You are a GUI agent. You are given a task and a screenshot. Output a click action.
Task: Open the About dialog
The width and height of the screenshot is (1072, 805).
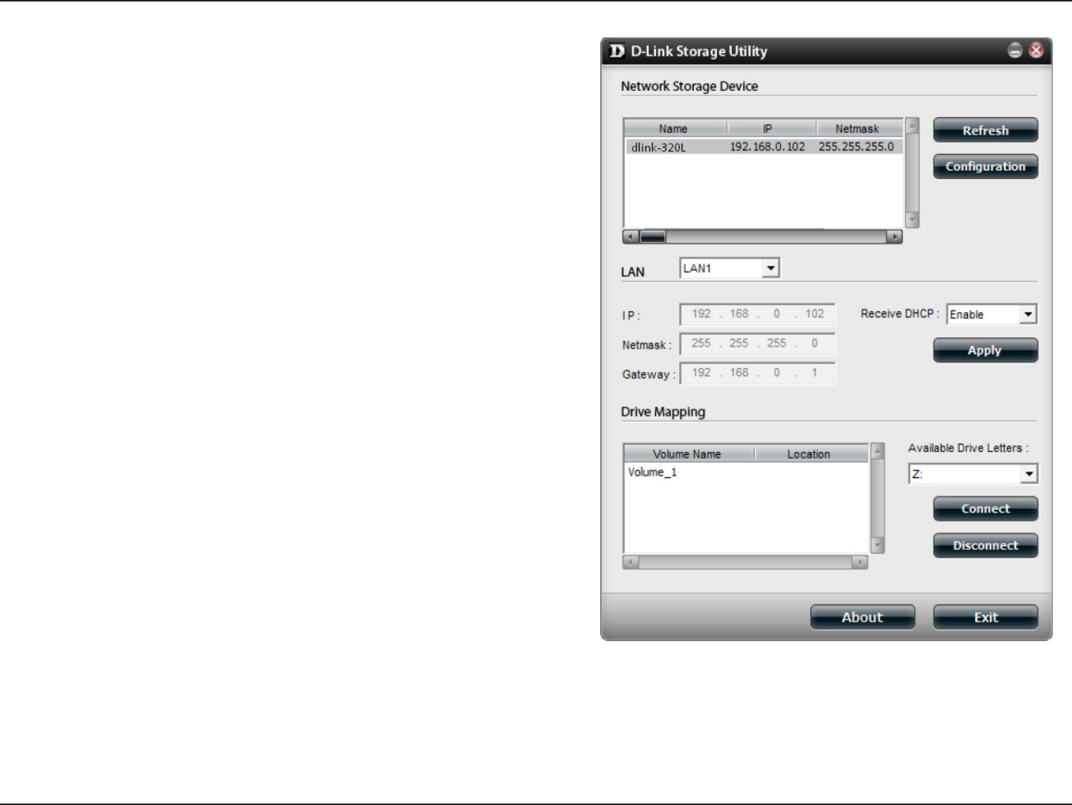click(863, 617)
